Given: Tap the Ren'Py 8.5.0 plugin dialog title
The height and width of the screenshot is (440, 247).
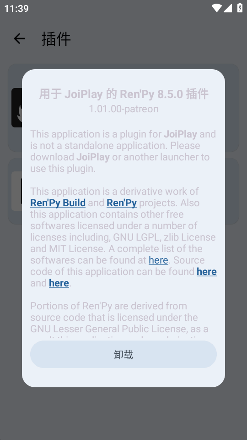Looking at the screenshot, I should click(123, 94).
